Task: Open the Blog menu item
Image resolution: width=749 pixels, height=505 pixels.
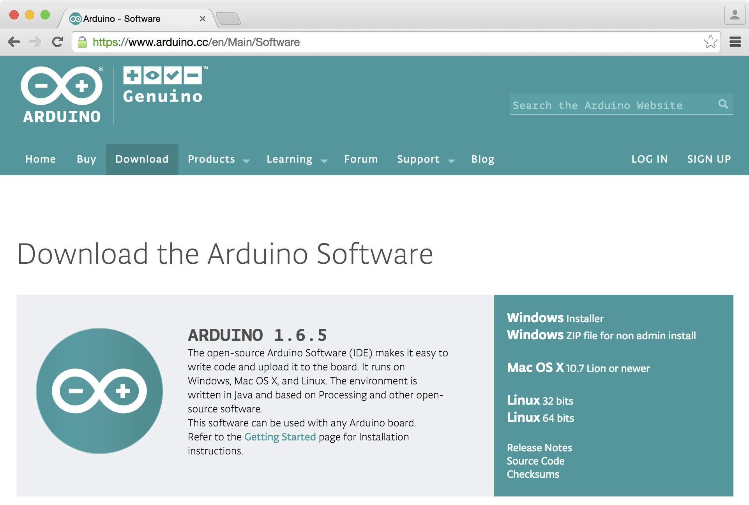Action: tap(483, 159)
